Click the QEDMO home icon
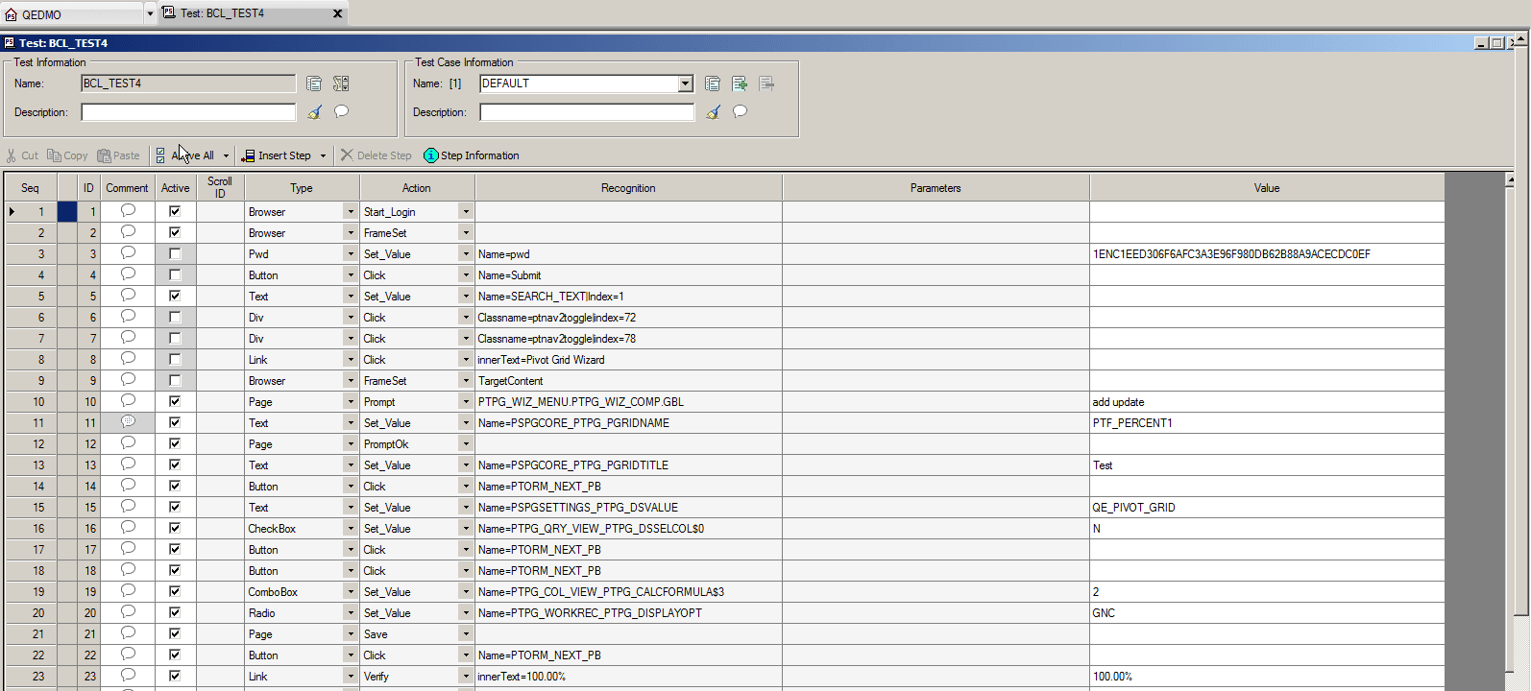Viewport: 1531px width, 691px height. pyautogui.click(x=12, y=14)
